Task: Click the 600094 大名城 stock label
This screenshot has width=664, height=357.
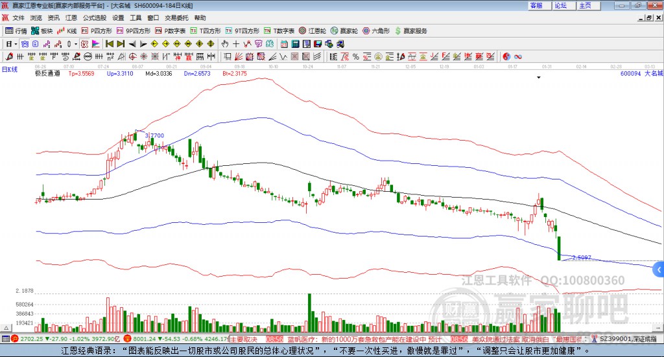Action: coord(641,73)
